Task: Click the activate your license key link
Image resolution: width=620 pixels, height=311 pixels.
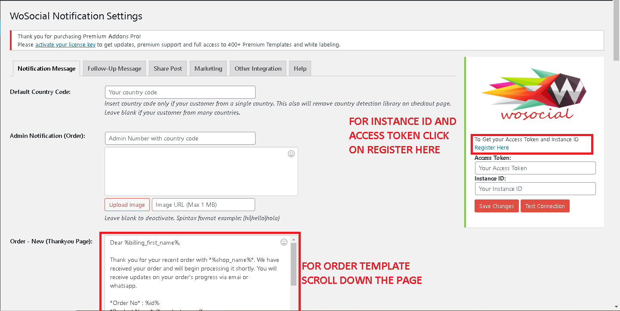Action: pyautogui.click(x=65, y=44)
